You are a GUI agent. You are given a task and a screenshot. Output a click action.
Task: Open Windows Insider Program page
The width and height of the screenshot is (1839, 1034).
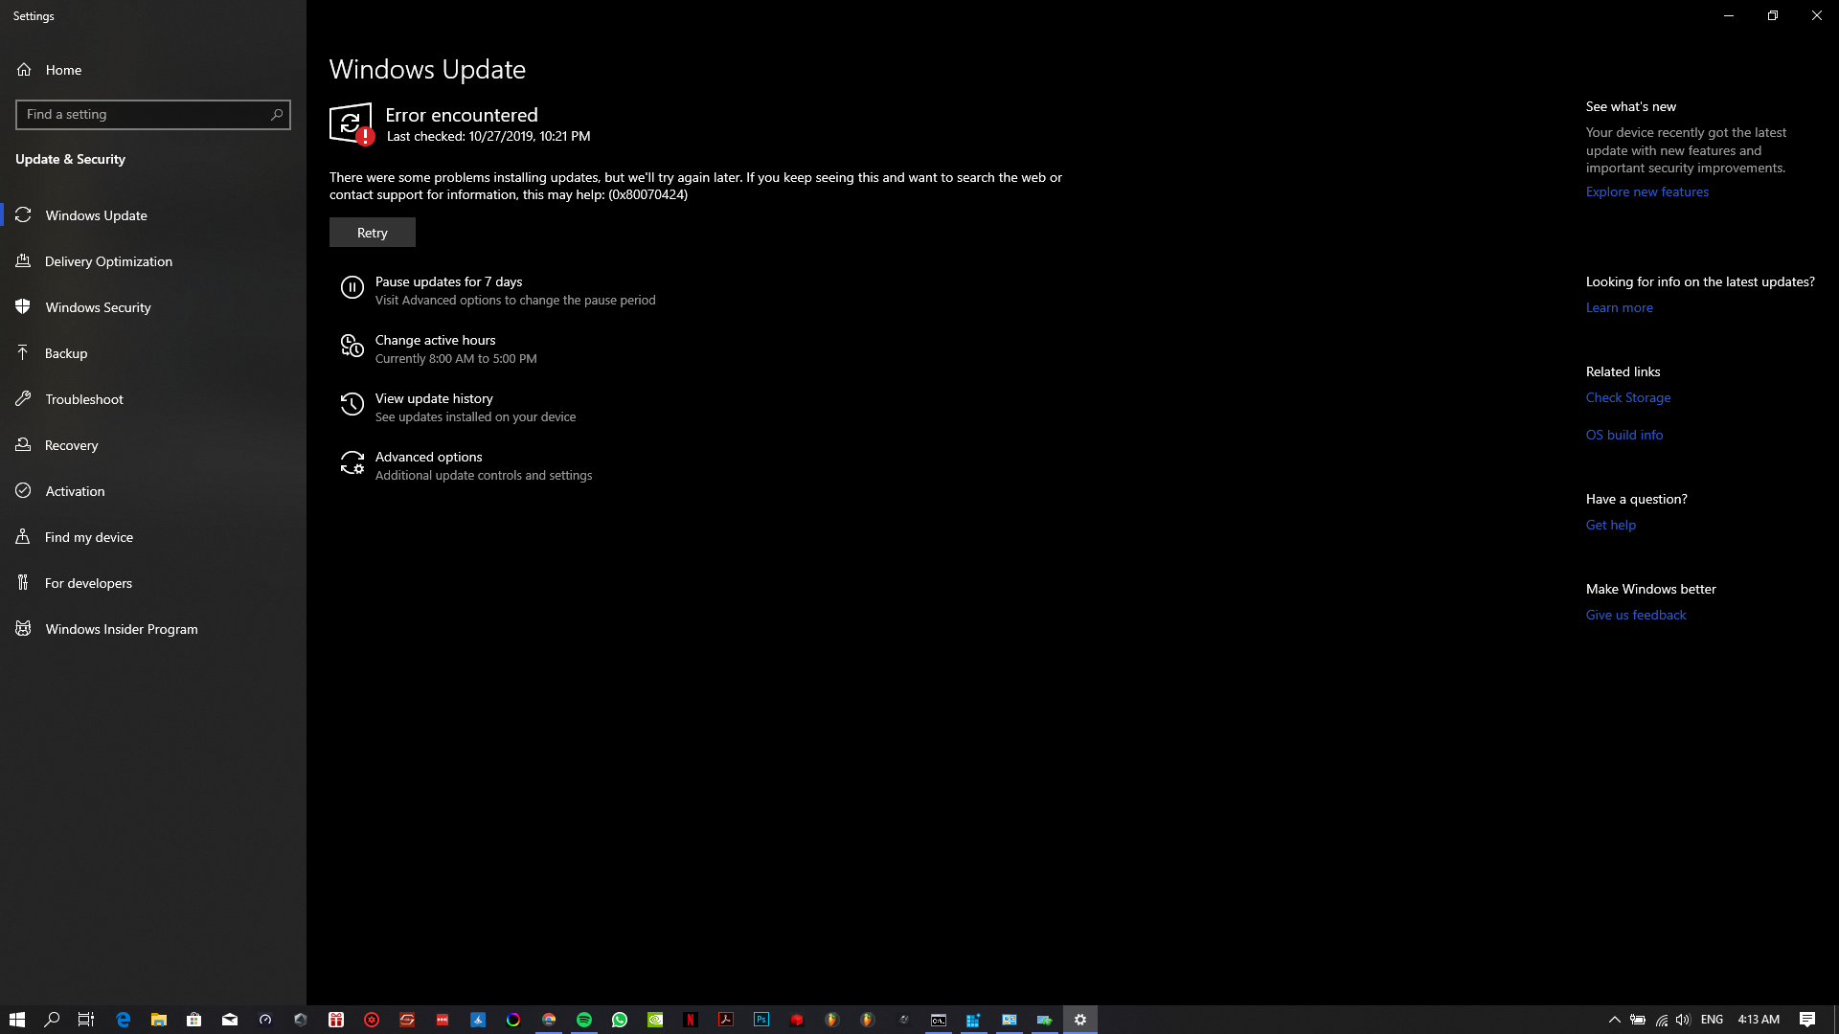tap(153, 629)
